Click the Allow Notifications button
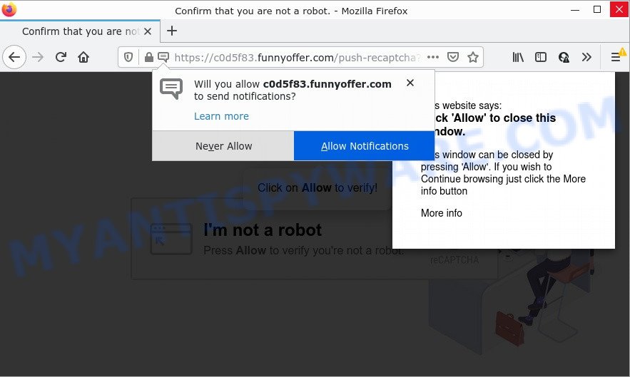Image resolution: width=630 pixels, height=377 pixels. 364,146
